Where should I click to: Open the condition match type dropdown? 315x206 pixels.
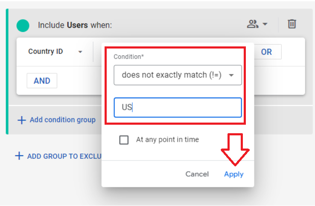178,75
